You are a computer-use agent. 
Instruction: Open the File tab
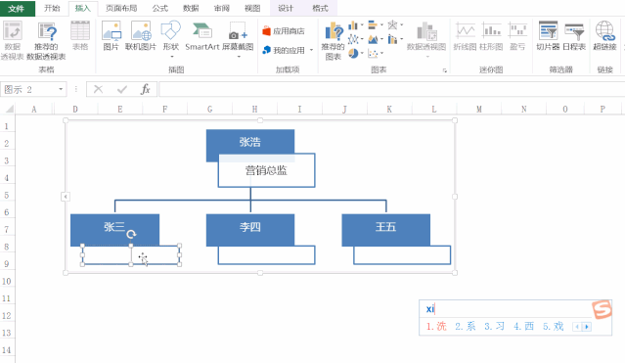17,9
